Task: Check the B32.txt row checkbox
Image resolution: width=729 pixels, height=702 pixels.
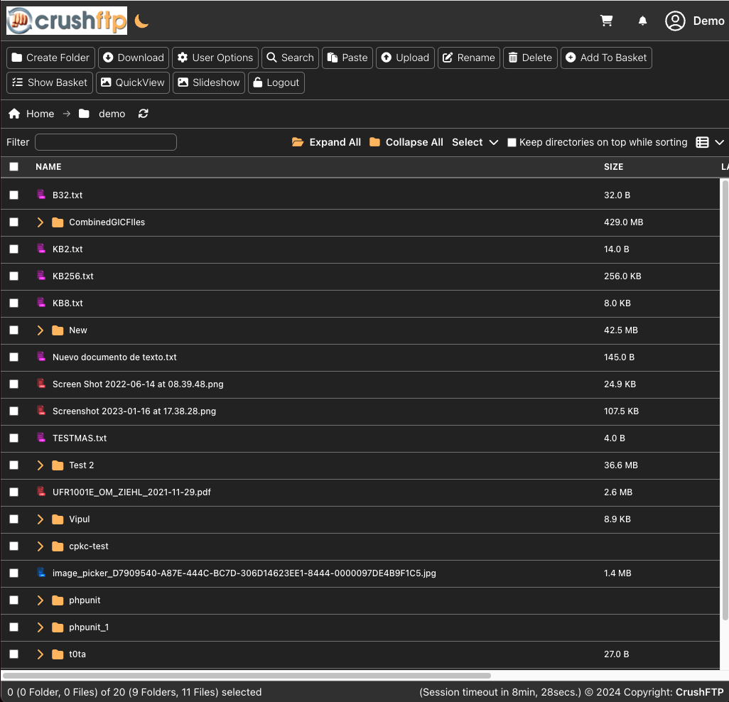Action: point(14,195)
